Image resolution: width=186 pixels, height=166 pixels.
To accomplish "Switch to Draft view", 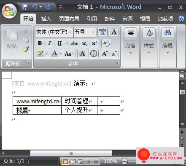I will tap(96, 161).
